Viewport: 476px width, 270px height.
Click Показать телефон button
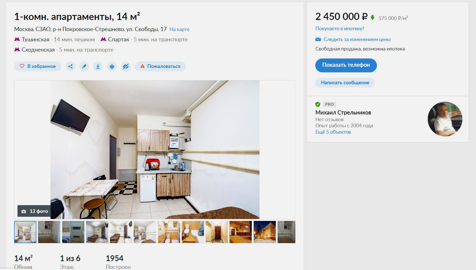[x=346, y=65]
